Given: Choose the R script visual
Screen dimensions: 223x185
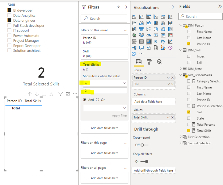Looking at the screenshot, I should click(156, 42).
